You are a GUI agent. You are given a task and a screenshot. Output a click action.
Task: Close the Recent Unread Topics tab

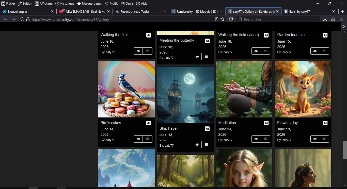click(x=165, y=11)
